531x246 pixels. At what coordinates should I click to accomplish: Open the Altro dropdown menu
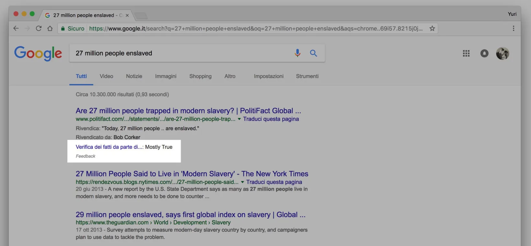point(230,76)
